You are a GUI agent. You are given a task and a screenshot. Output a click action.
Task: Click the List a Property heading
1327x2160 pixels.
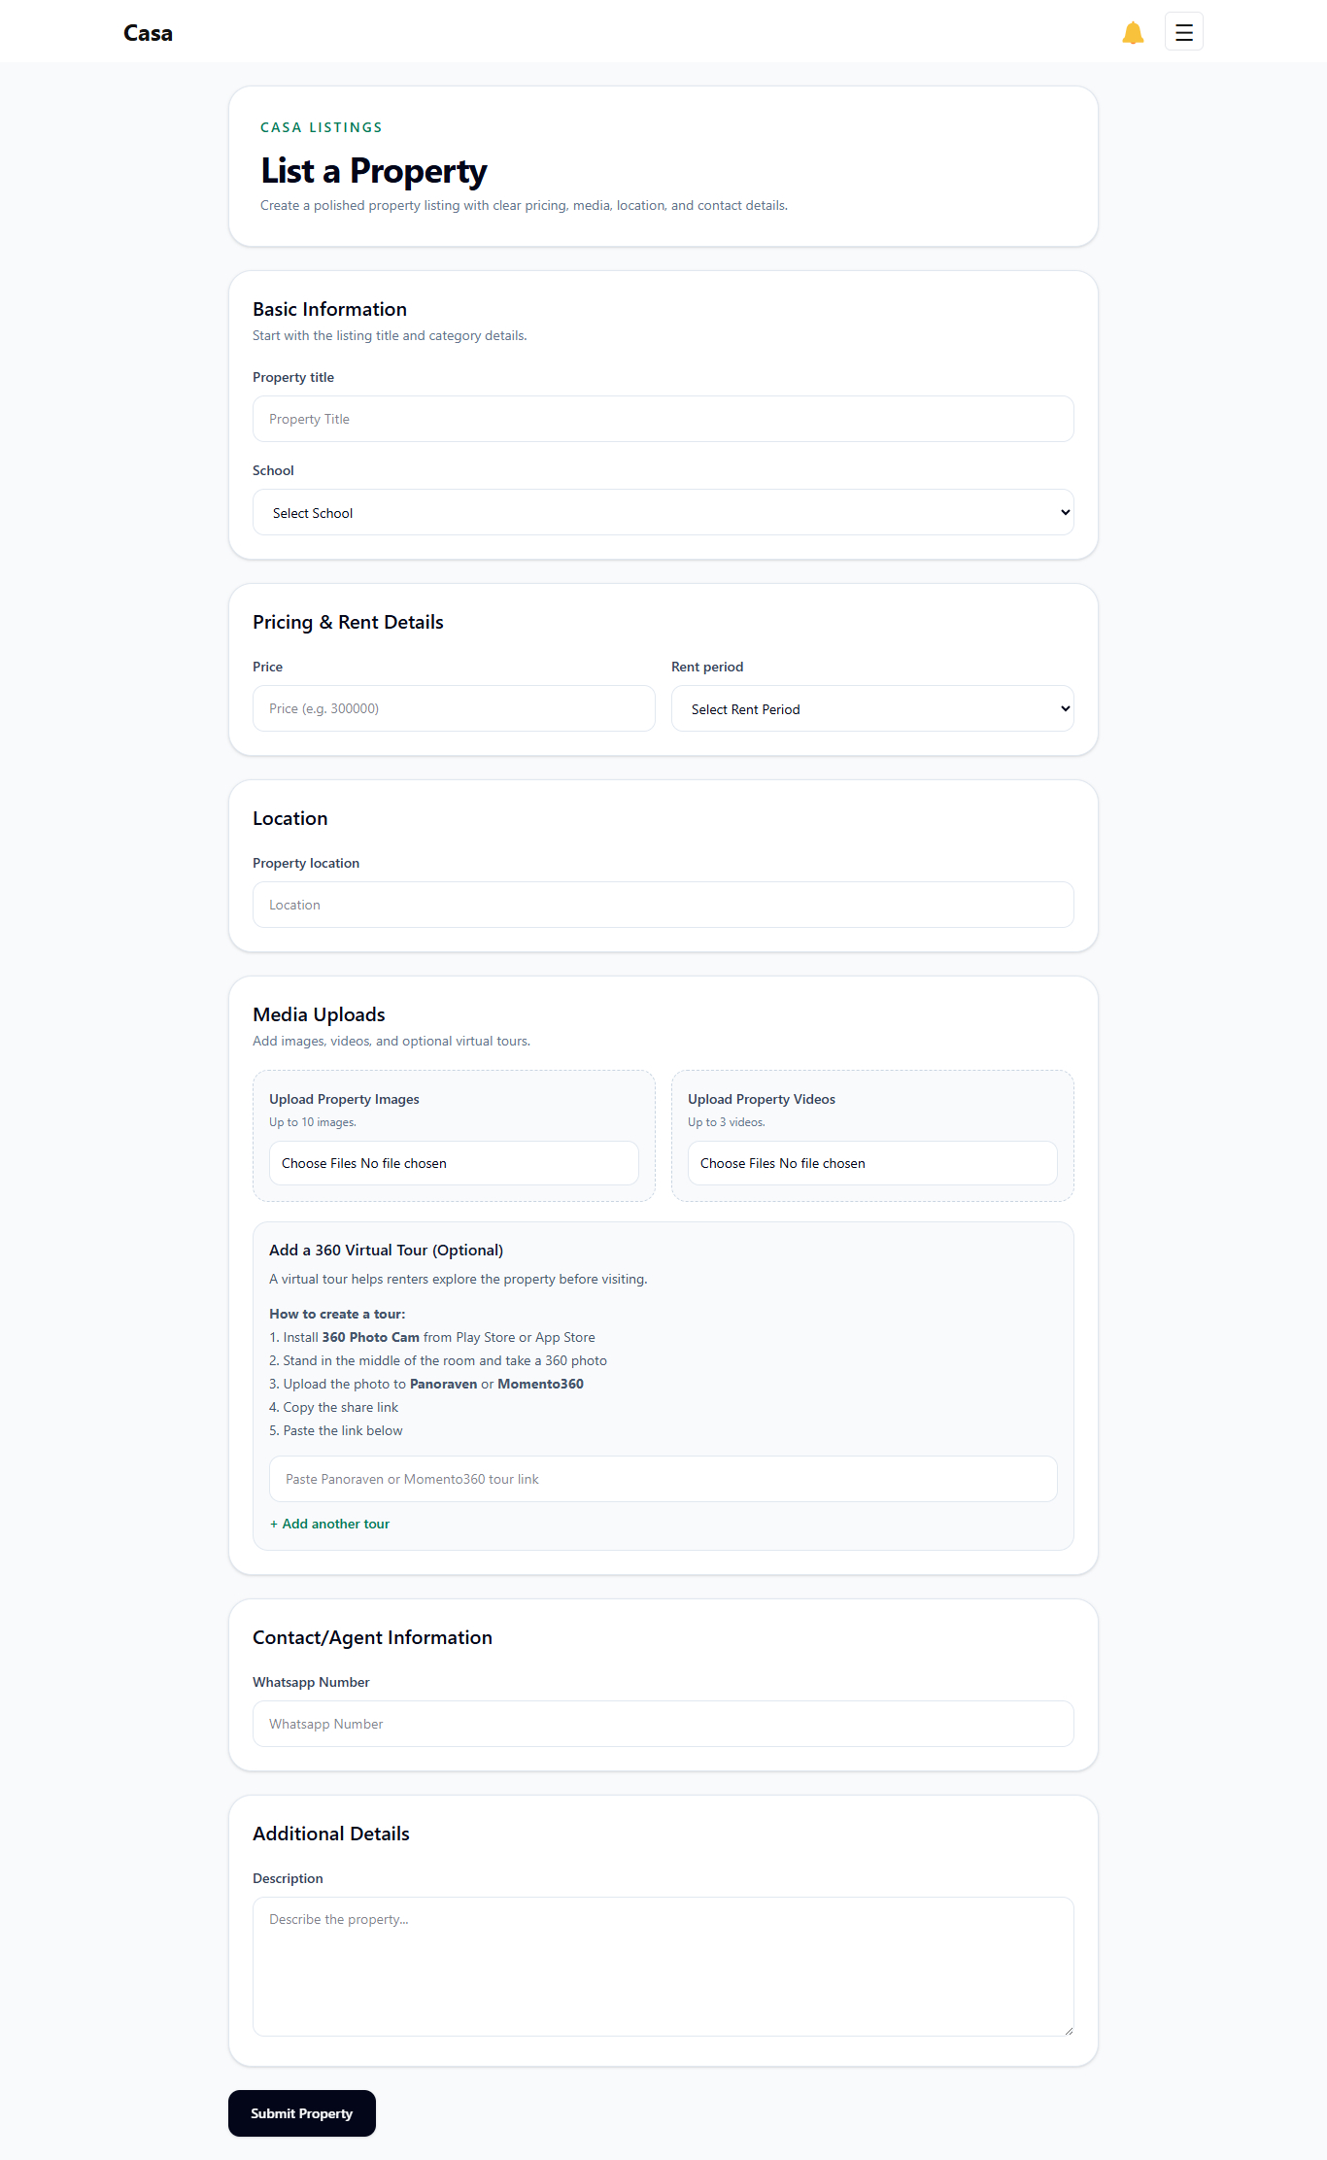374,171
